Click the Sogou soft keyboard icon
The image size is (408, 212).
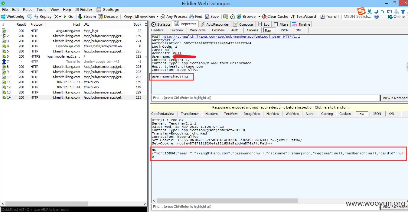pyautogui.click(x=390, y=11)
